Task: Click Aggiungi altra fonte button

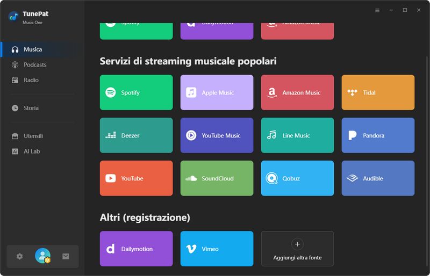Action: (x=298, y=249)
